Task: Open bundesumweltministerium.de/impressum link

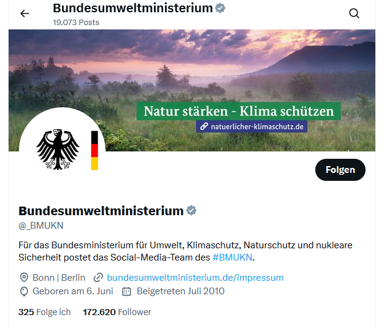Action: [x=195, y=278]
